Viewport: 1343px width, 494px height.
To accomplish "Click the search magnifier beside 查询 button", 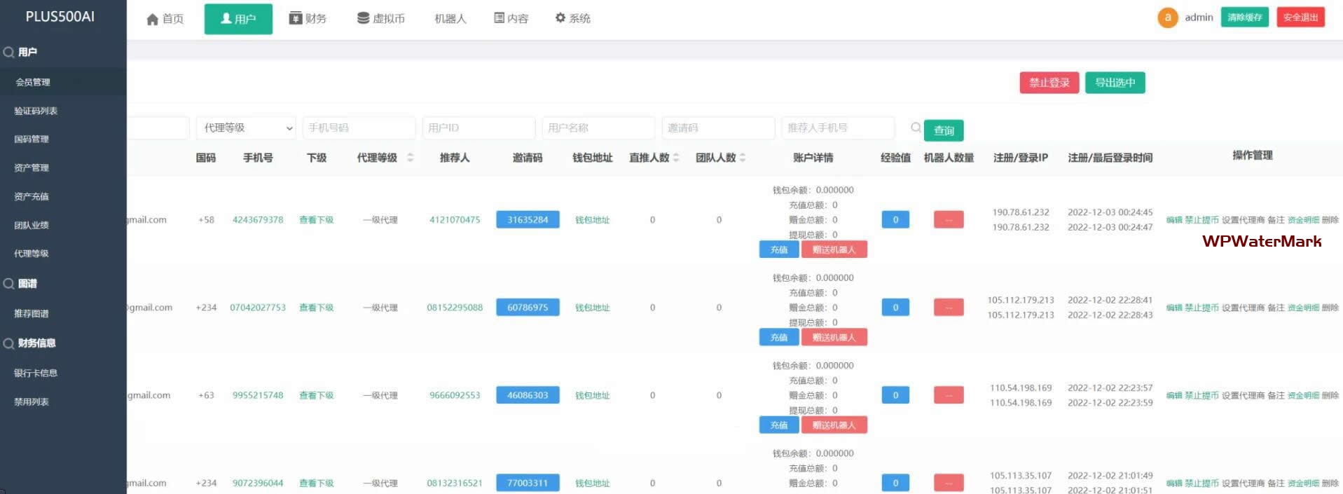I will [x=915, y=128].
